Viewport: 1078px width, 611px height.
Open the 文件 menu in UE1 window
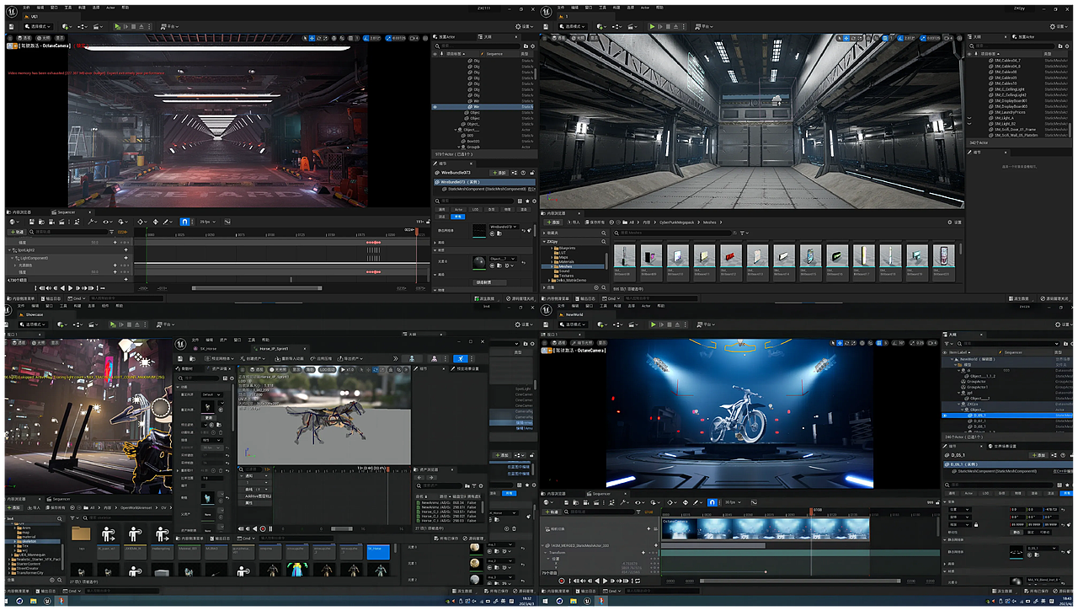coord(26,7)
